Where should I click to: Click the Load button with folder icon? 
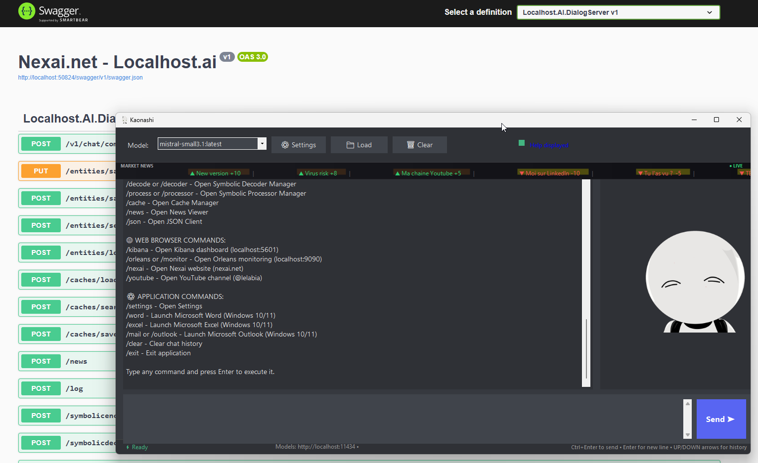coord(359,145)
